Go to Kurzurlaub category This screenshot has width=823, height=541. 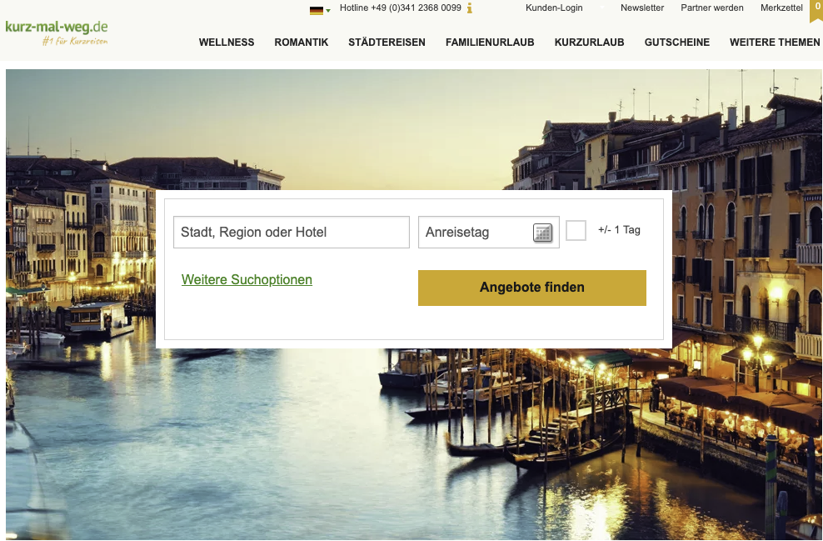[590, 42]
